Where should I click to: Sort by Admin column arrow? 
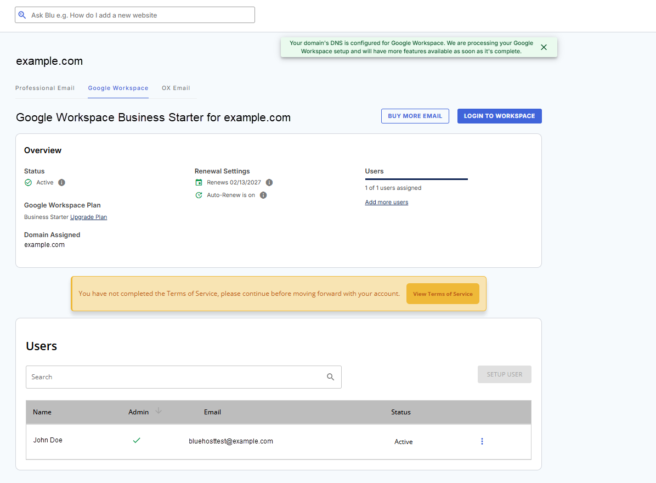click(x=158, y=411)
